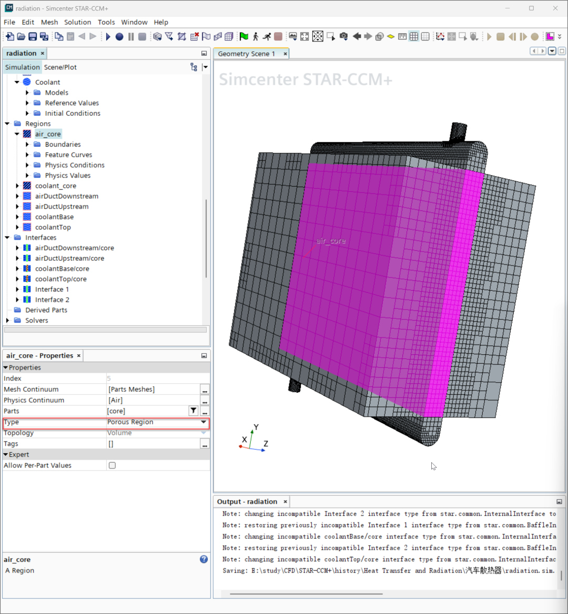The height and width of the screenshot is (614, 568).
Task: Collapse the Regions folder
Action: point(7,124)
